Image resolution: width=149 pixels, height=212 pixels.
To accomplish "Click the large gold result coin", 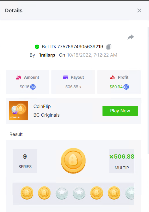I will tap(73, 161).
